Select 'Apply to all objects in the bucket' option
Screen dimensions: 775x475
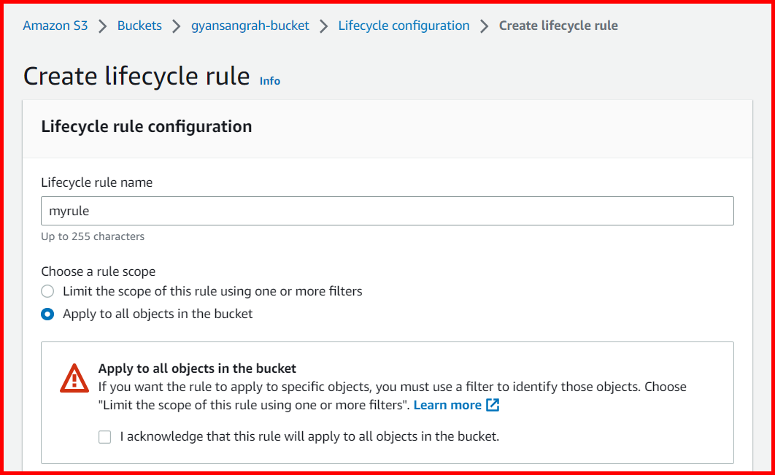click(x=47, y=314)
